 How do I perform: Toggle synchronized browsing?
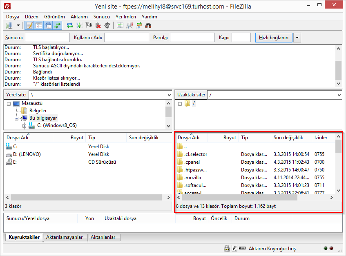click(x=139, y=25)
